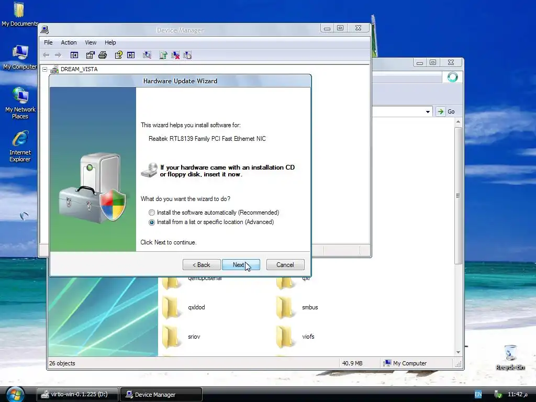Open the File menu in Device Manager

pyautogui.click(x=48, y=42)
